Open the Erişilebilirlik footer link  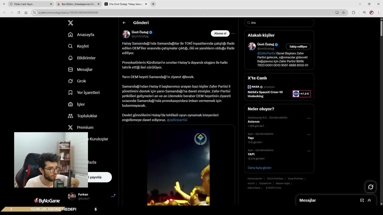pos(265,183)
